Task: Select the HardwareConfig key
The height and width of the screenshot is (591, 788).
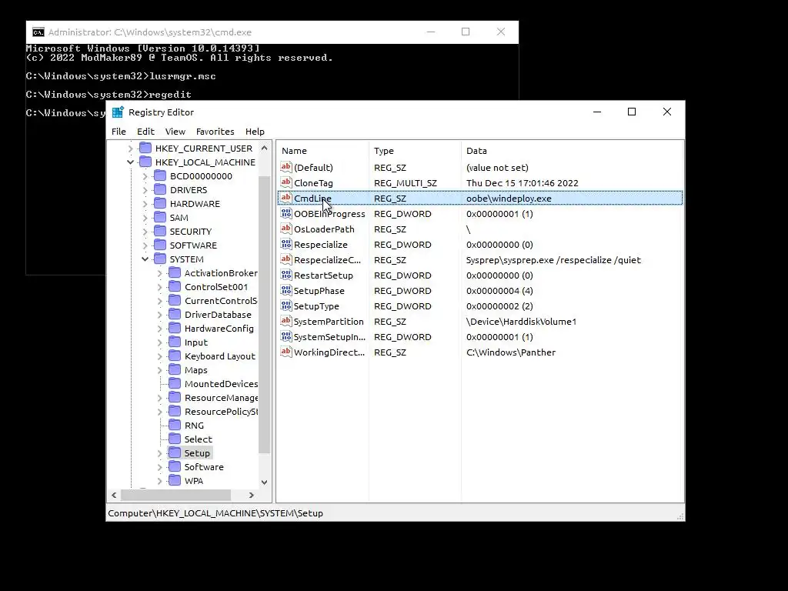Action: (x=219, y=329)
